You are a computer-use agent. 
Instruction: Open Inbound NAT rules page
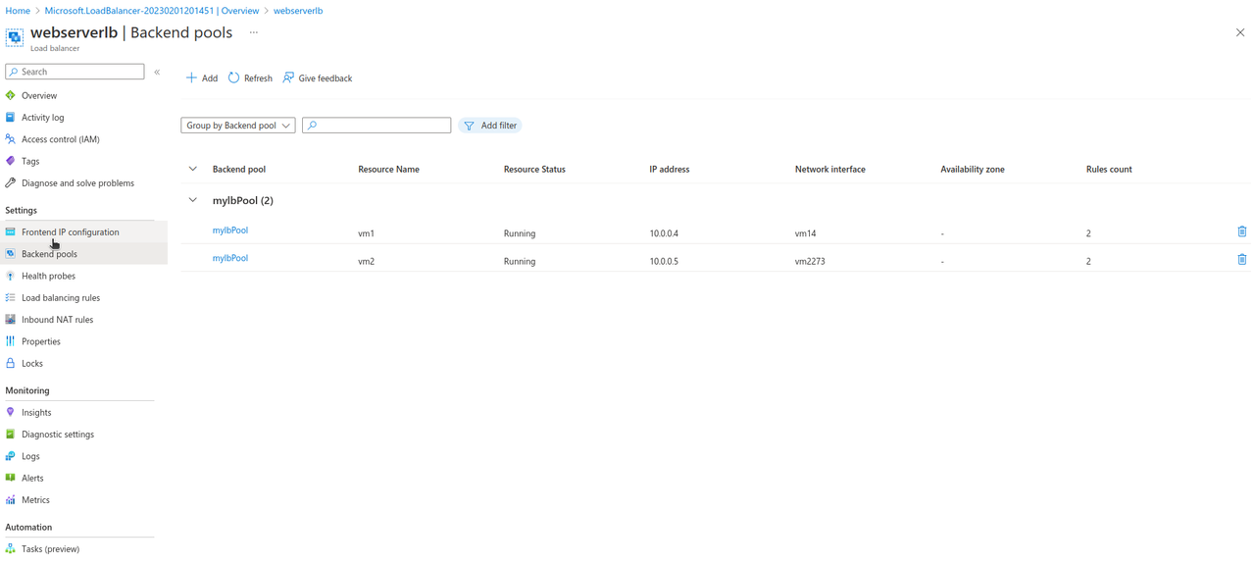[x=58, y=319]
